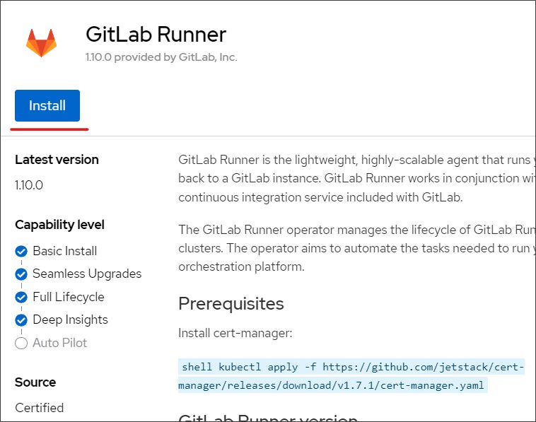Image resolution: width=536 pixels, height=422 pixels.
Task: Click the 'manager/releases/download/v1.7.1/cert-manager.yaml' line
Action: [331, 385]
